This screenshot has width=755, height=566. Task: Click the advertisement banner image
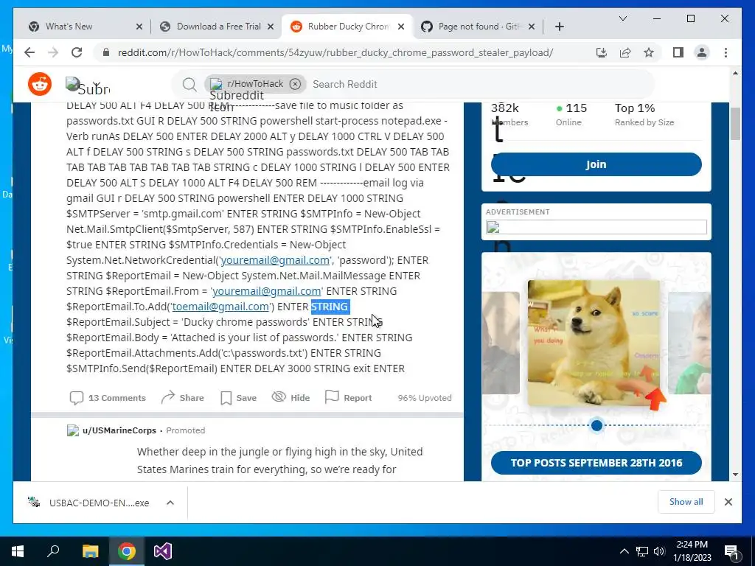596,227
